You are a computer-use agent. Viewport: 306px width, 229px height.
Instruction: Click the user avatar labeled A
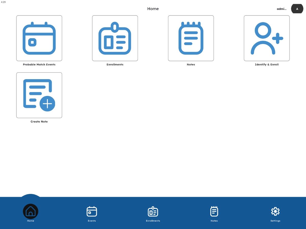pyautogui.click(x=297, y=9)
